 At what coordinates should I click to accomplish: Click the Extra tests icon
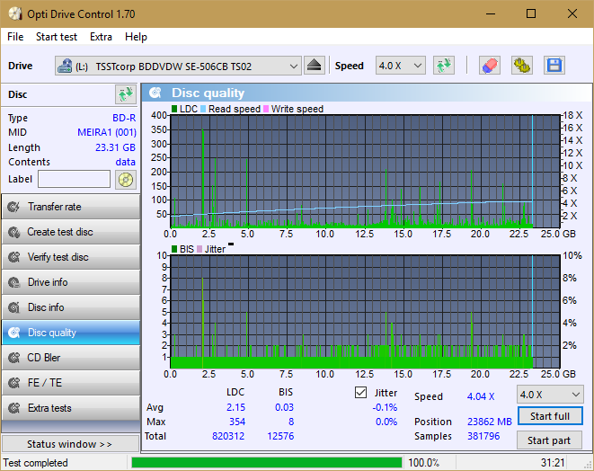point(14,408)
